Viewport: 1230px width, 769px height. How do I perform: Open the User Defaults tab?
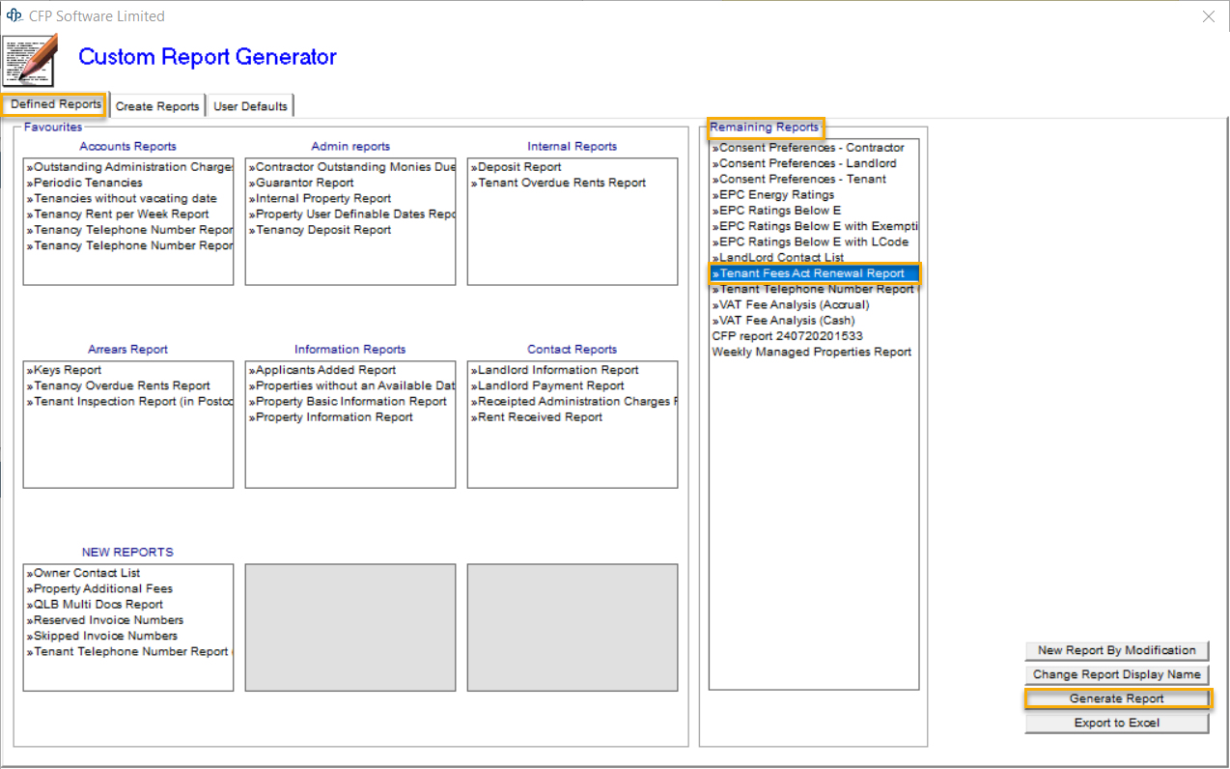pyautogui.click(x=250, y=106)
